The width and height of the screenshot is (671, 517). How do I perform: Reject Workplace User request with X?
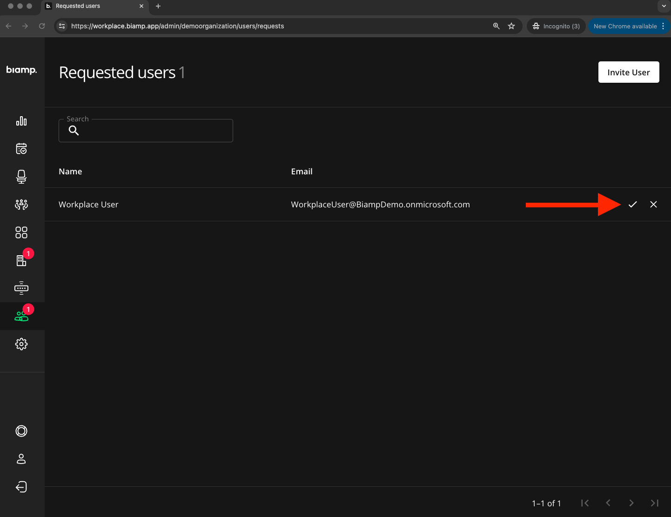point(654,205)
